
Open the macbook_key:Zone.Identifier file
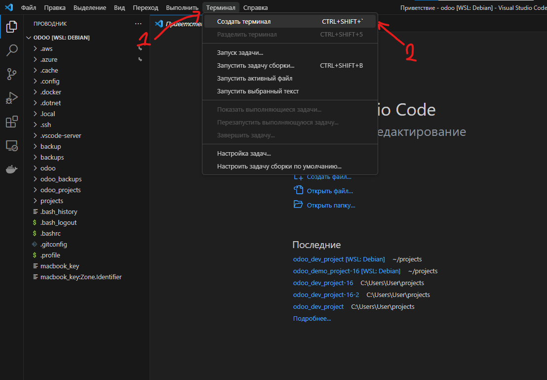[x=81, y=277]
